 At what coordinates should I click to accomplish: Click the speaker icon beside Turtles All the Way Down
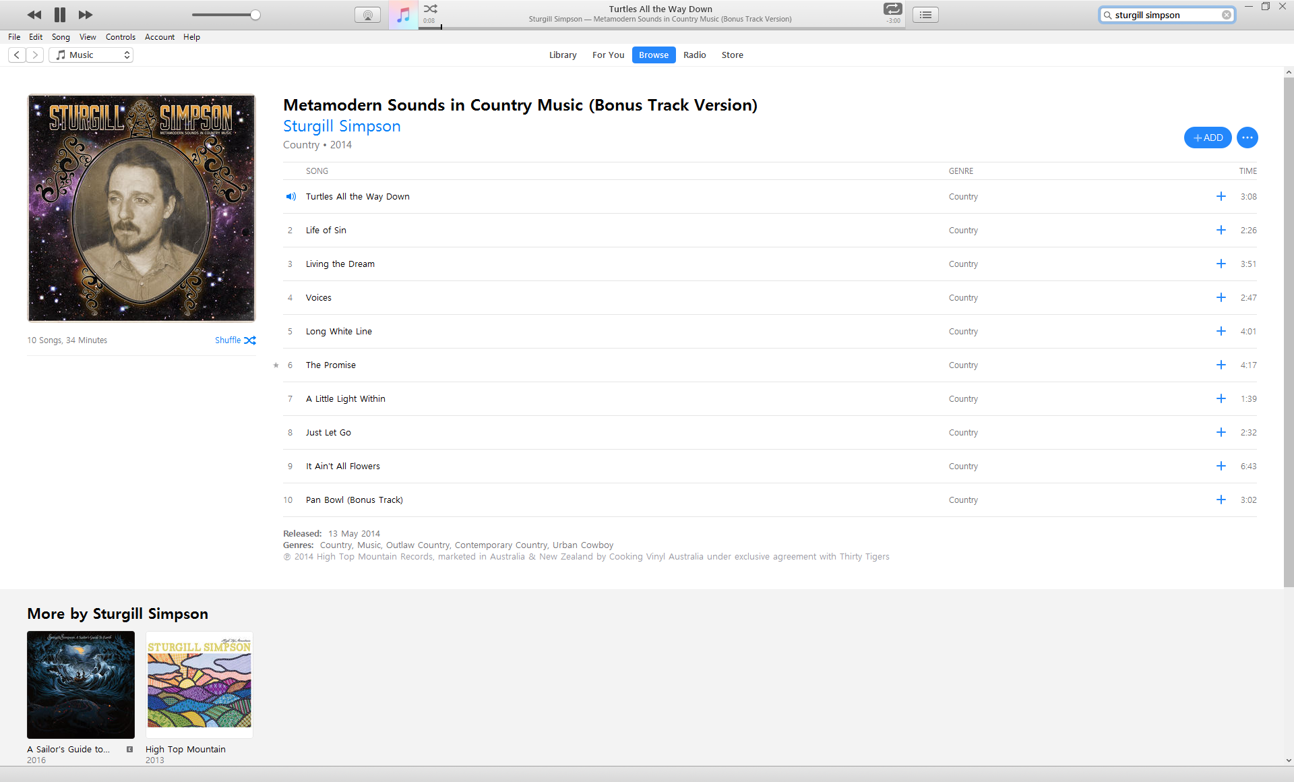[x=290, y=197]
